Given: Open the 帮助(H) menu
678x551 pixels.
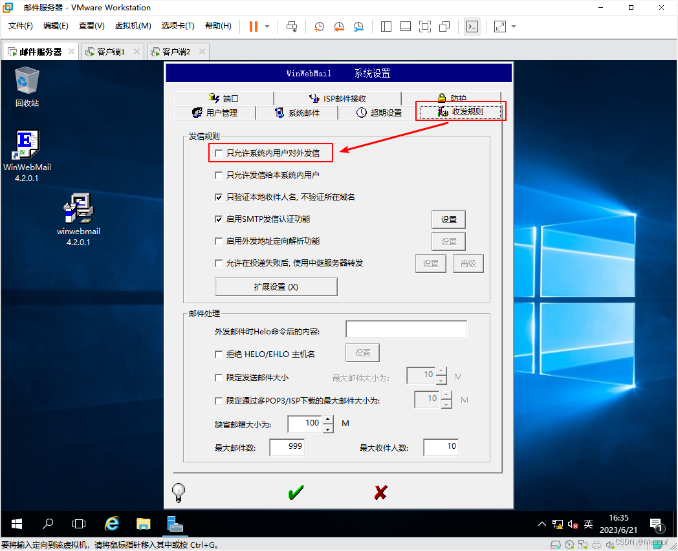Looking at the screenshot, I should click(x=218, y=26).
